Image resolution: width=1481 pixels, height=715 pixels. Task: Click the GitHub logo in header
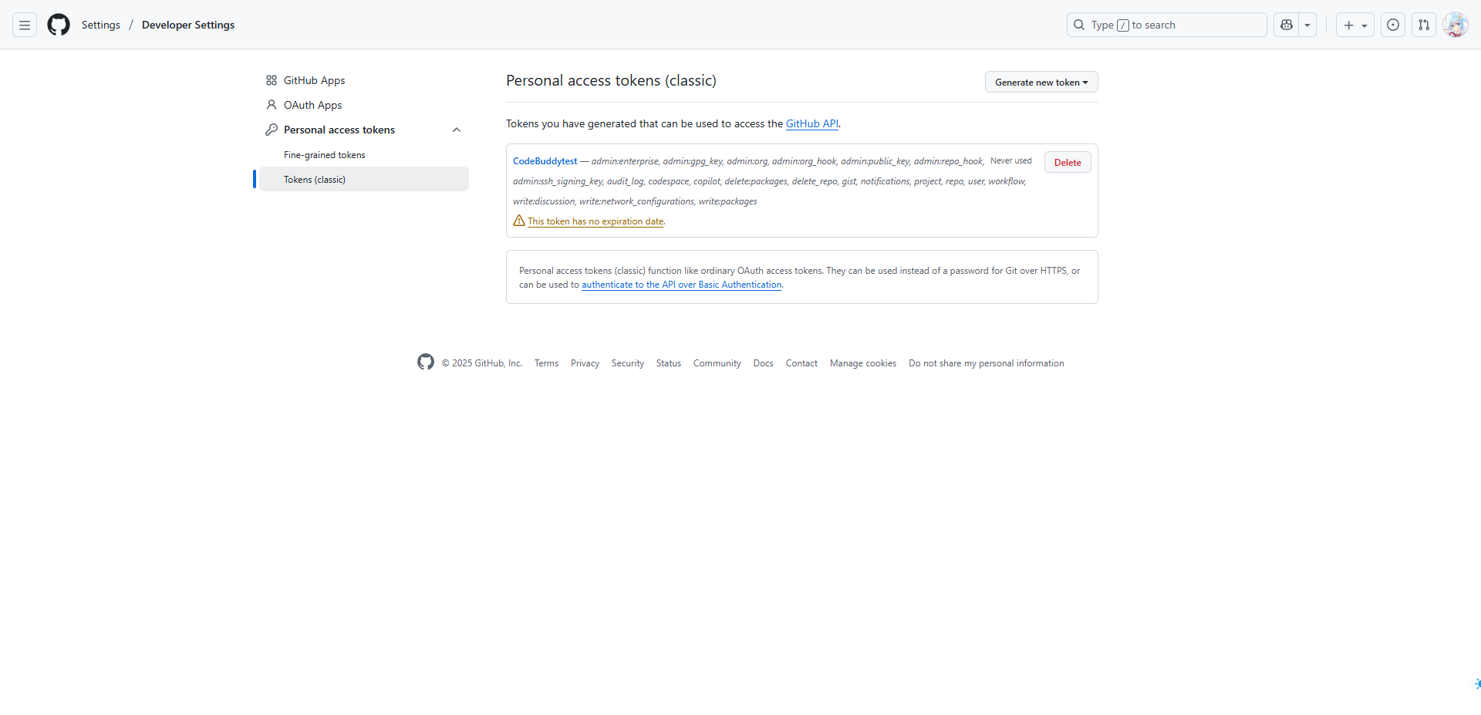point(59,25)
